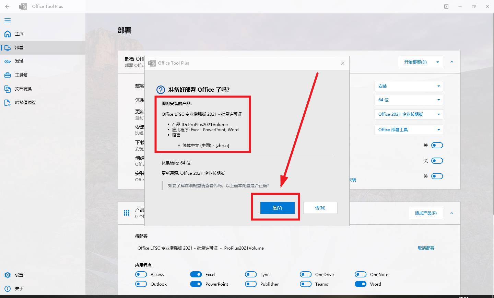Screen dimensions: 494x298
Task: Click the 关于 (About) sidebar icon
Action: tap(7, 288)
